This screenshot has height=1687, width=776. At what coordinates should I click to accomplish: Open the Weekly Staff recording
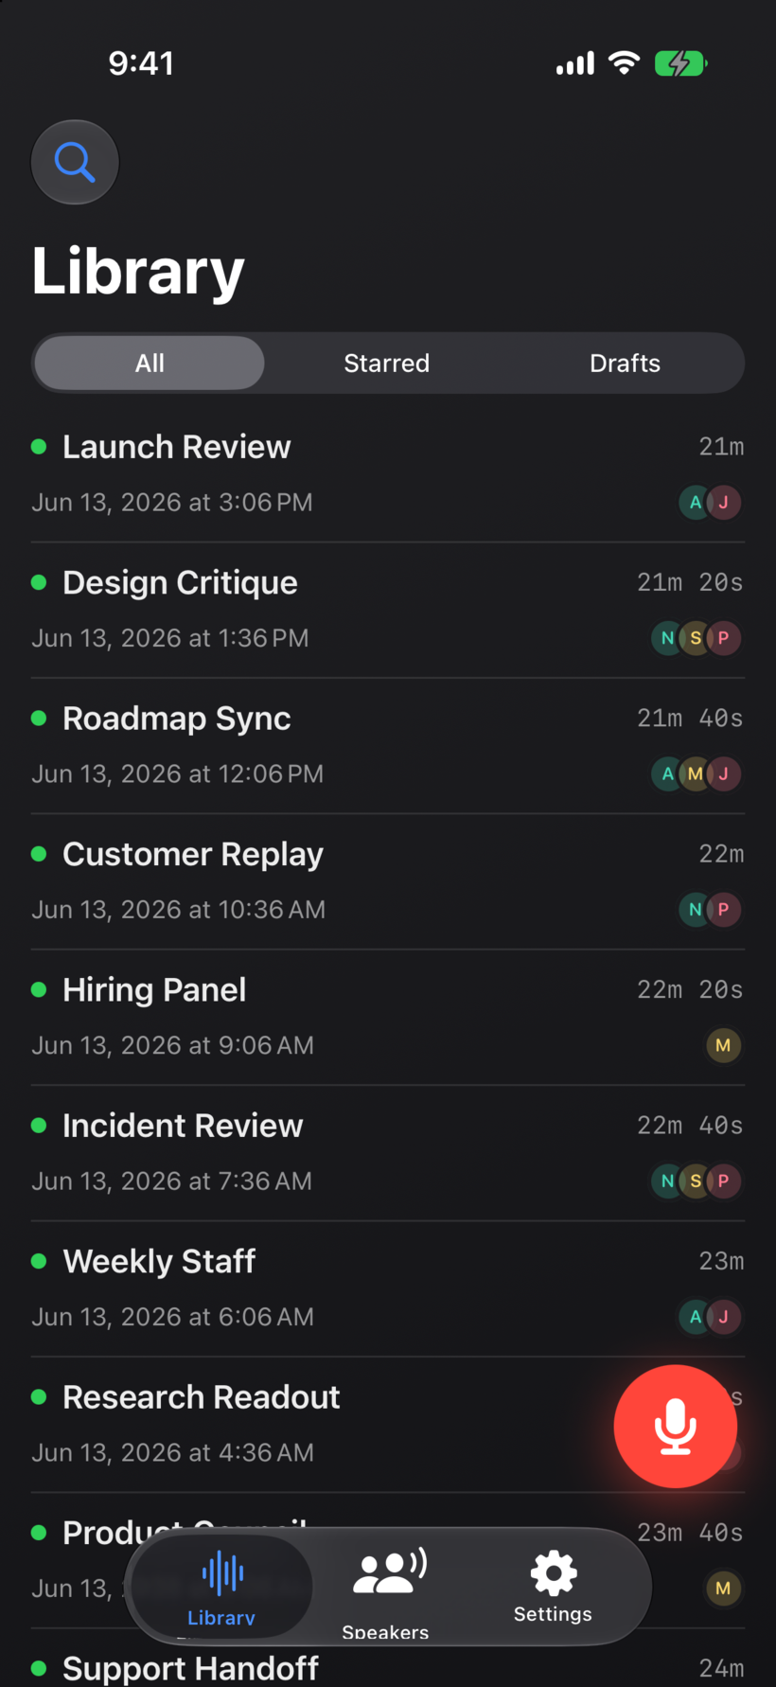(x=388, y=1288)
